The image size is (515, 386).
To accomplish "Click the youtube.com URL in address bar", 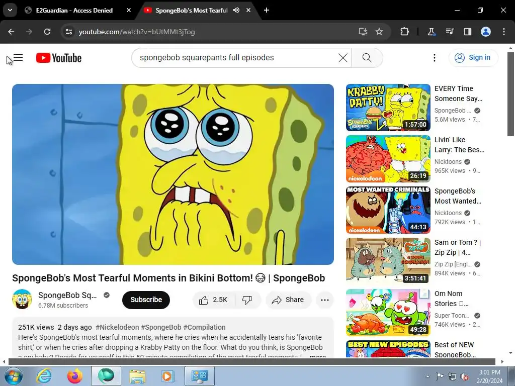I will (x=137, y=32).
